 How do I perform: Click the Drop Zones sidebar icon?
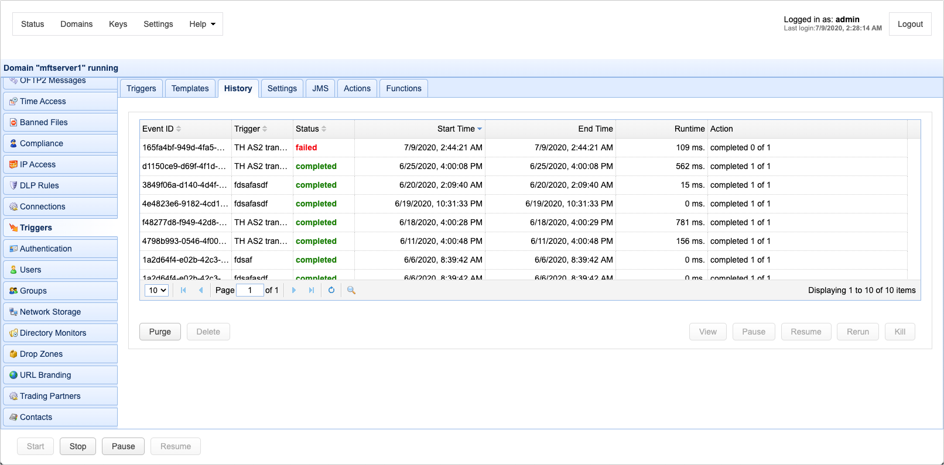point(13,354)
